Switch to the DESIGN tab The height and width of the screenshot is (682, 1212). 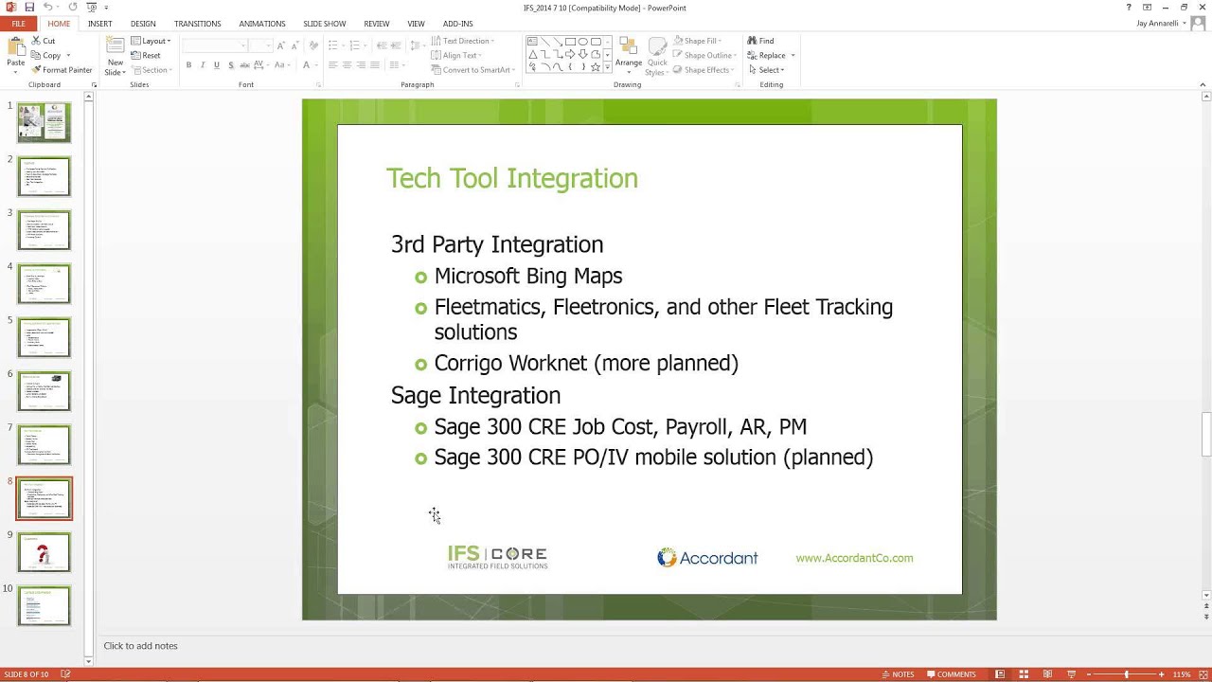coord(143,24)
